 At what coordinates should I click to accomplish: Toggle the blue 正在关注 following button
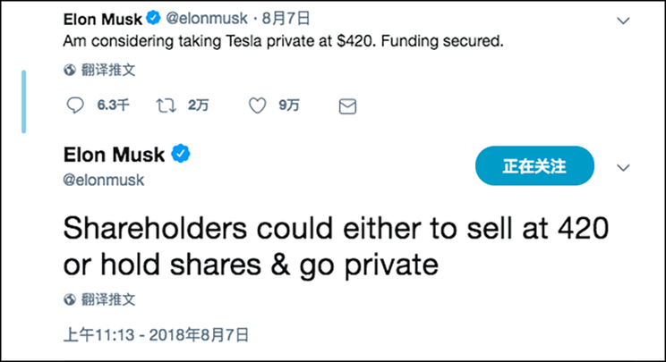coord(534,166)
